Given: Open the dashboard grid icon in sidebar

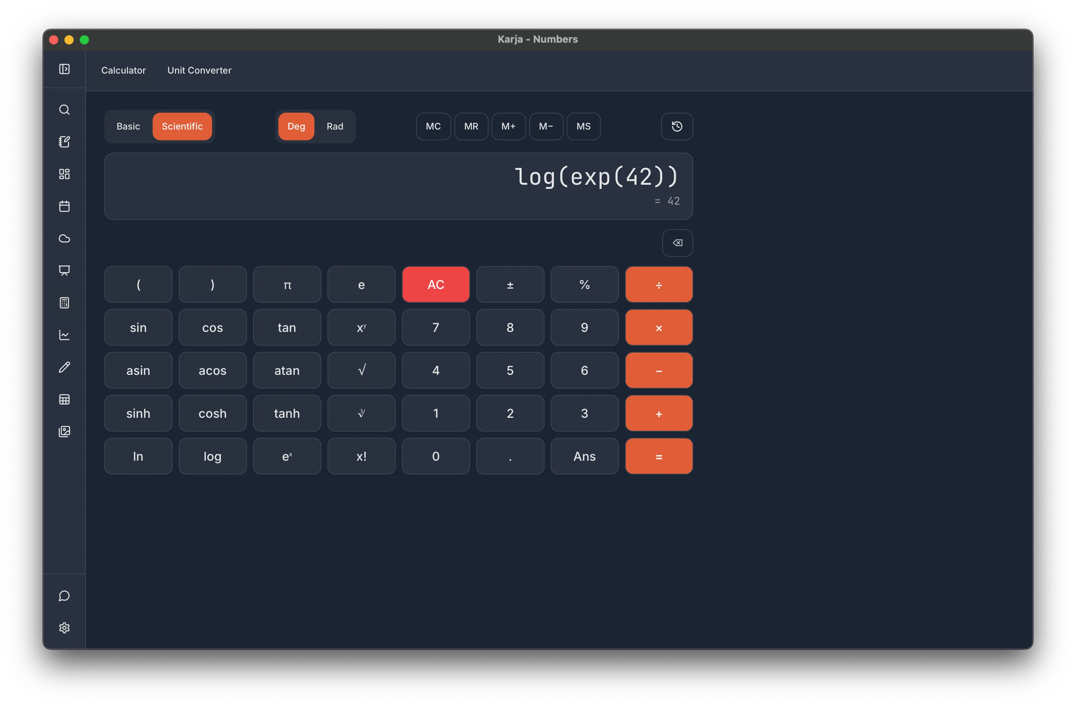Looking at the screenshot, I should click(x=64, y=174).
